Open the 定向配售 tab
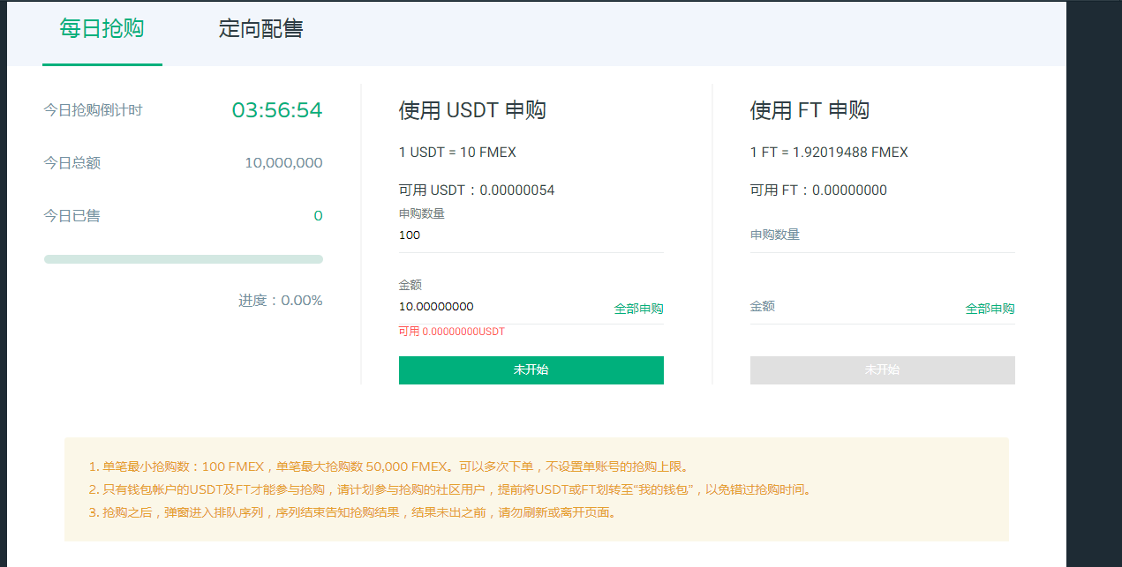 click(260, 29)
